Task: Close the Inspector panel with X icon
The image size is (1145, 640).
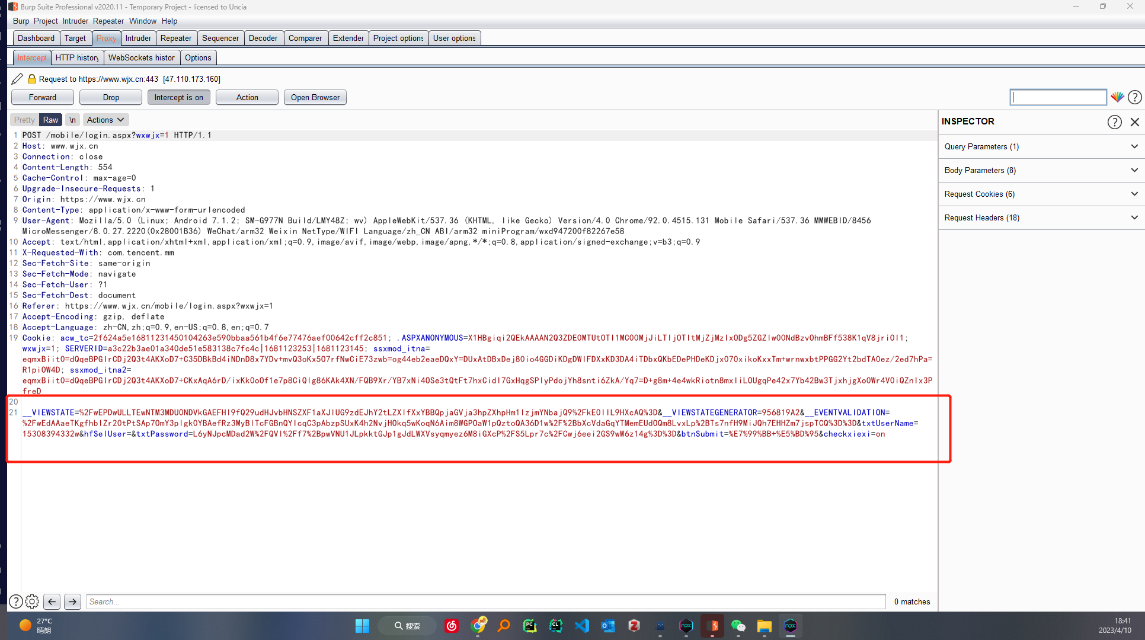Action: coord(1134,121)
